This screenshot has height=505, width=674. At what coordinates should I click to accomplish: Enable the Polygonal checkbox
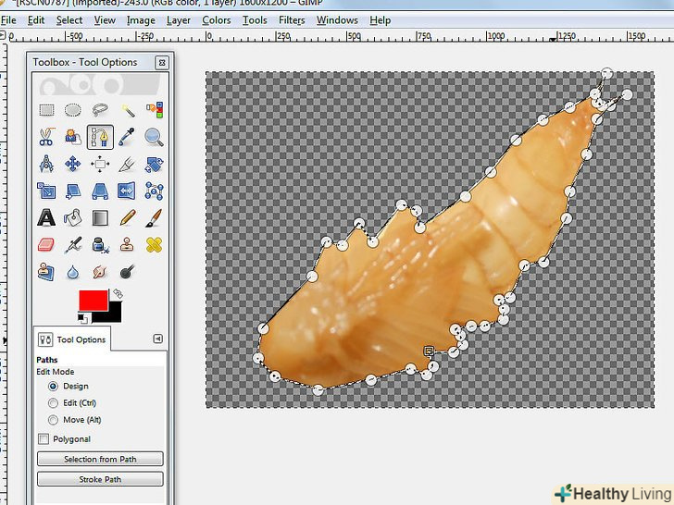[44, 439]
